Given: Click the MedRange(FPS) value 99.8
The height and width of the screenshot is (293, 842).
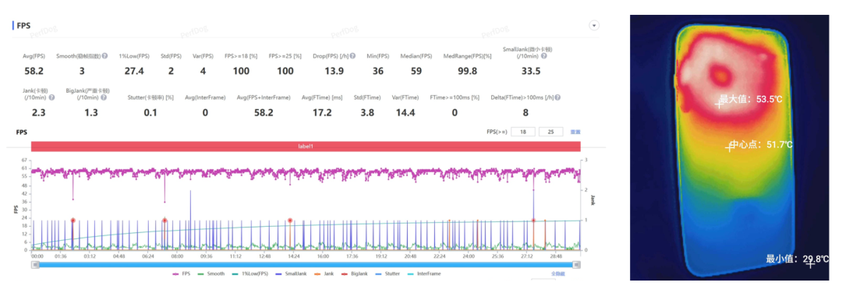Looking at the screenshot, I should 467,71.
